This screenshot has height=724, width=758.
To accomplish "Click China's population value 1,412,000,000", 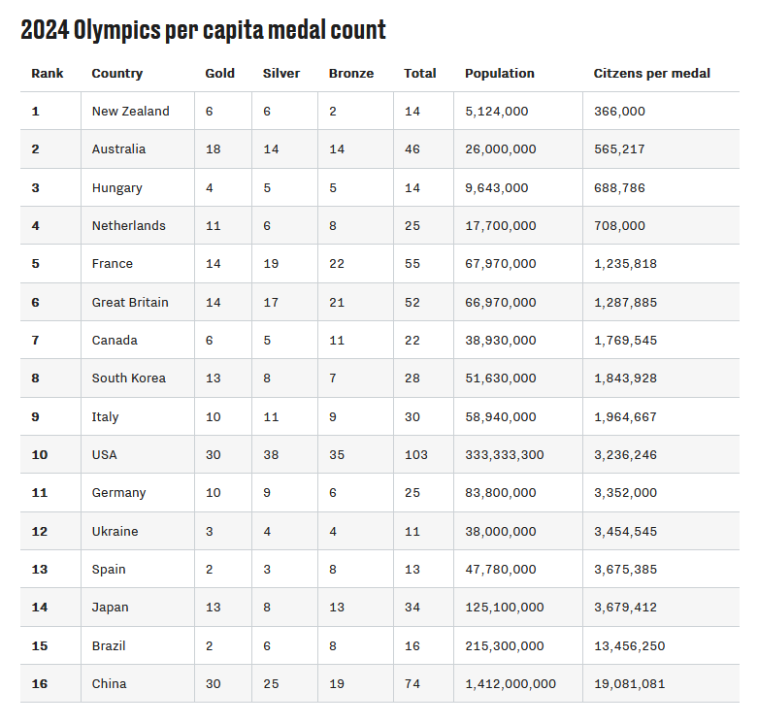I will pyautogui.click(x=511, y=684).
